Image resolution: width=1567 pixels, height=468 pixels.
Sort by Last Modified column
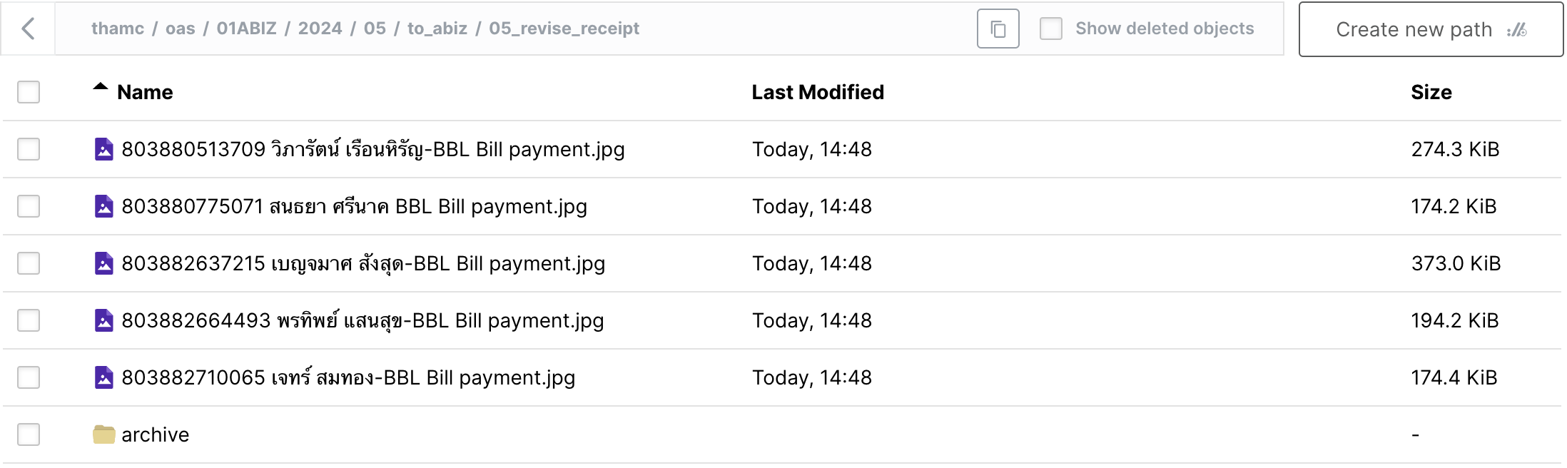click(x=818, y=92)
